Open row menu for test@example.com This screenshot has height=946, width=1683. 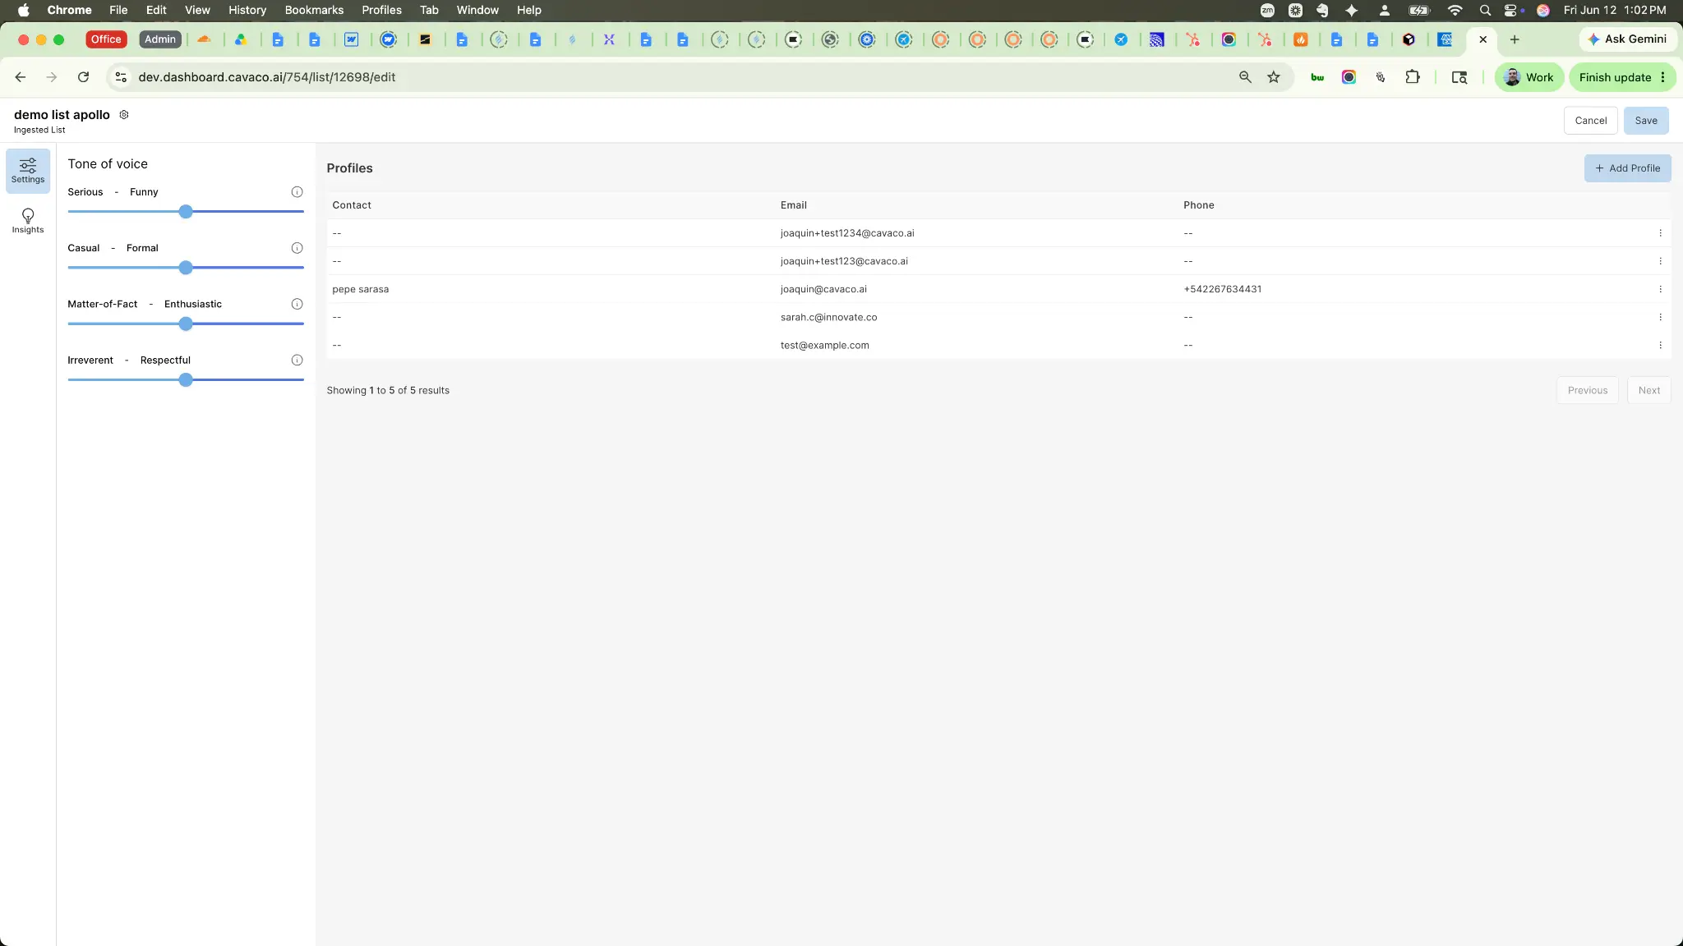click(1660, 346)
